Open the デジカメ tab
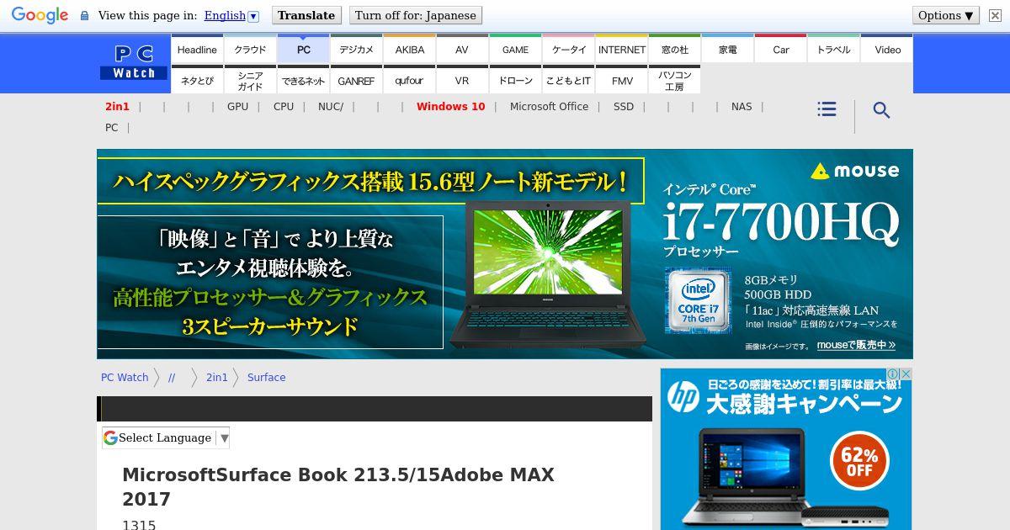1010x530 pixels. 356,50
